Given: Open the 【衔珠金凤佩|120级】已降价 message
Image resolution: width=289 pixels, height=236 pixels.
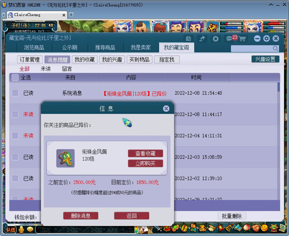Looking at the screenshot, I should 135,94.
